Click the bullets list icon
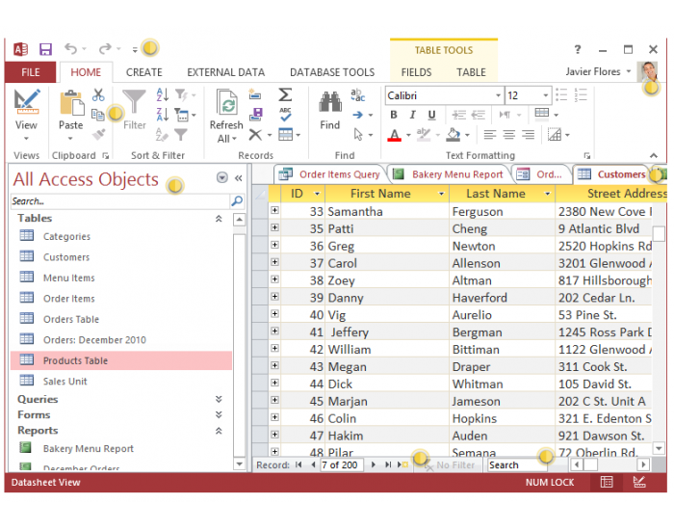The image size is (674, 530). click(561, 95)
